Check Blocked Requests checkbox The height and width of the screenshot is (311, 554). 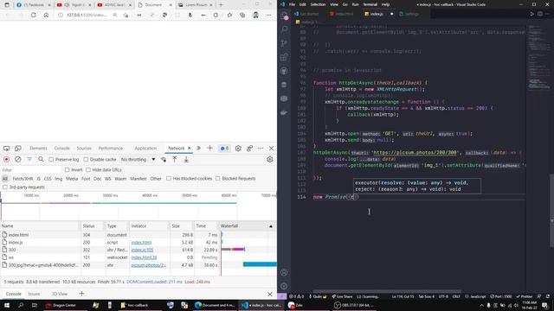217,179
